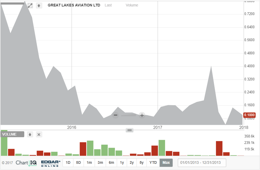
Task: Grab the panel resize handle between charts
Action: 129,130
